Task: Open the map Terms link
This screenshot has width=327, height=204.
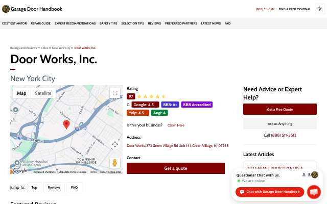Action: pos(93,172)
